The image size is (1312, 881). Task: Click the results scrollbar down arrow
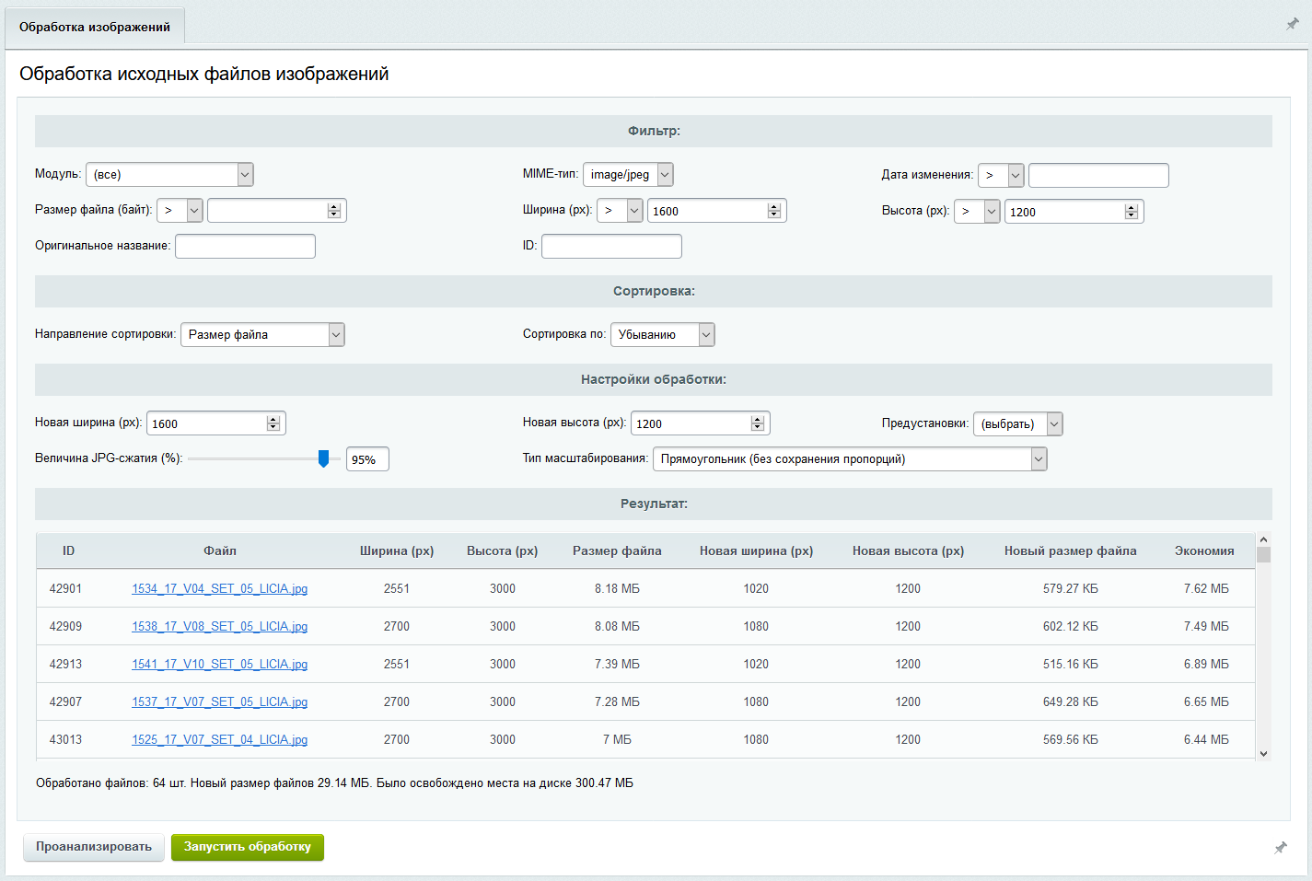(1263, 753)
